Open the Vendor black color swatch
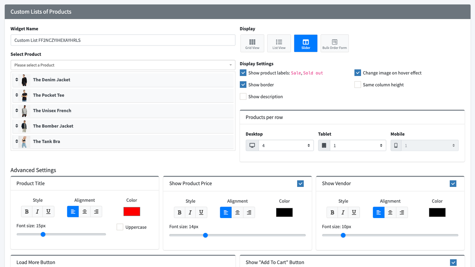 click(x=437, y=212)
